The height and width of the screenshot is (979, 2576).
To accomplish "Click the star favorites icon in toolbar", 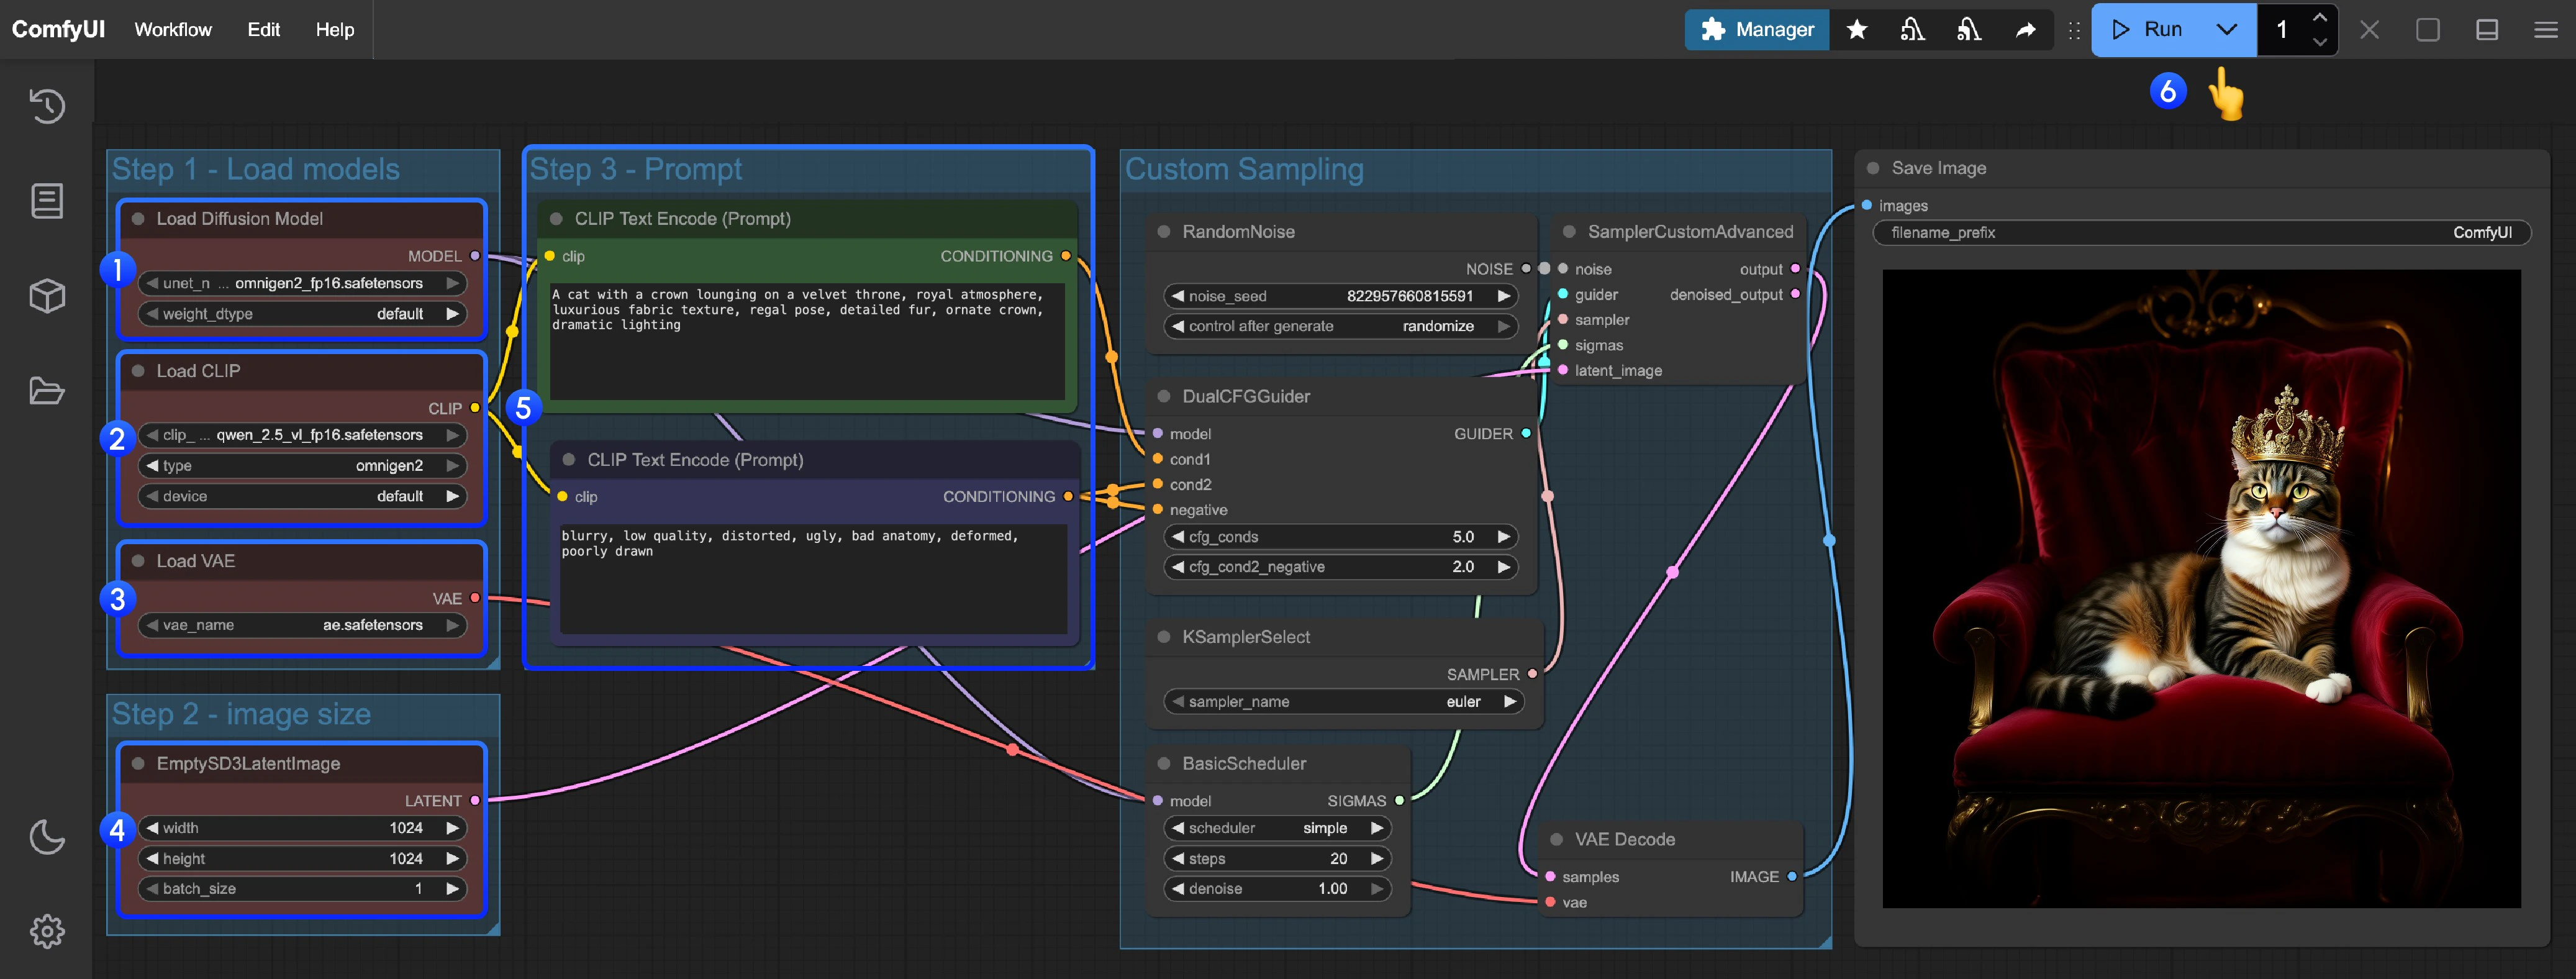I will 1857,29.
